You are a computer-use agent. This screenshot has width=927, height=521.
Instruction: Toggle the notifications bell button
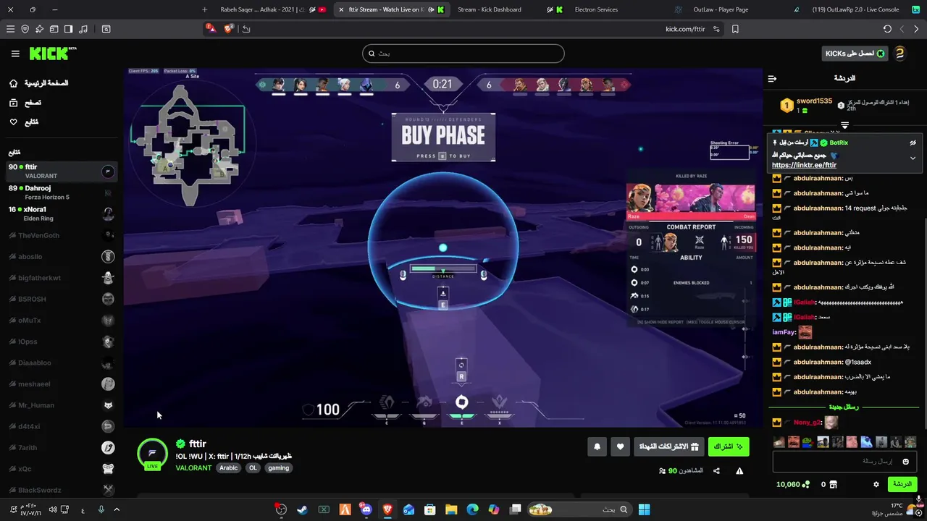pyautogui.click(x=597, y=446)
